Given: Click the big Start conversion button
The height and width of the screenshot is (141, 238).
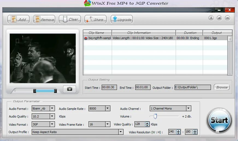Looking at the screenshot, I should coord(219,120).
